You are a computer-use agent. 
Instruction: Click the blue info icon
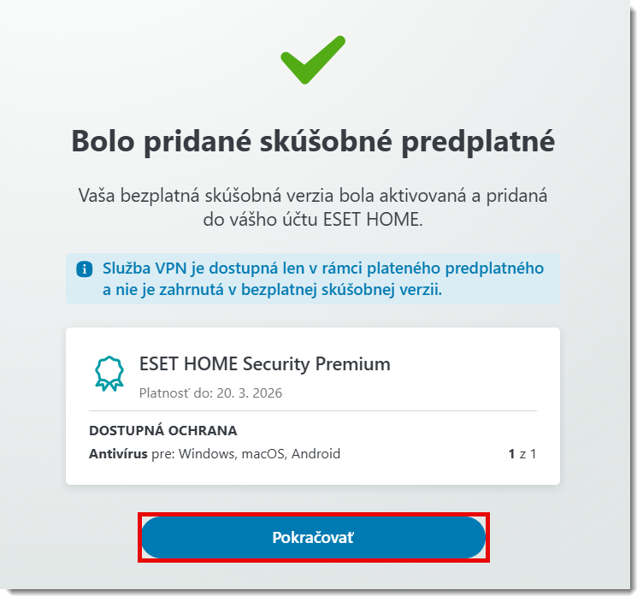[84, 269]
